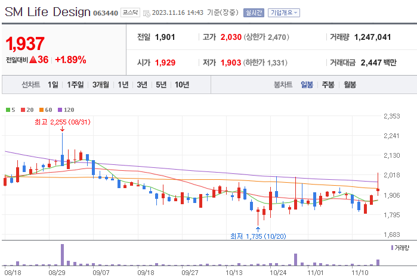The width and height of the screenshot is (417, 278).
Task: Click the 상한가 2,470 upper limit text
Action: click(x=266, y=37)
